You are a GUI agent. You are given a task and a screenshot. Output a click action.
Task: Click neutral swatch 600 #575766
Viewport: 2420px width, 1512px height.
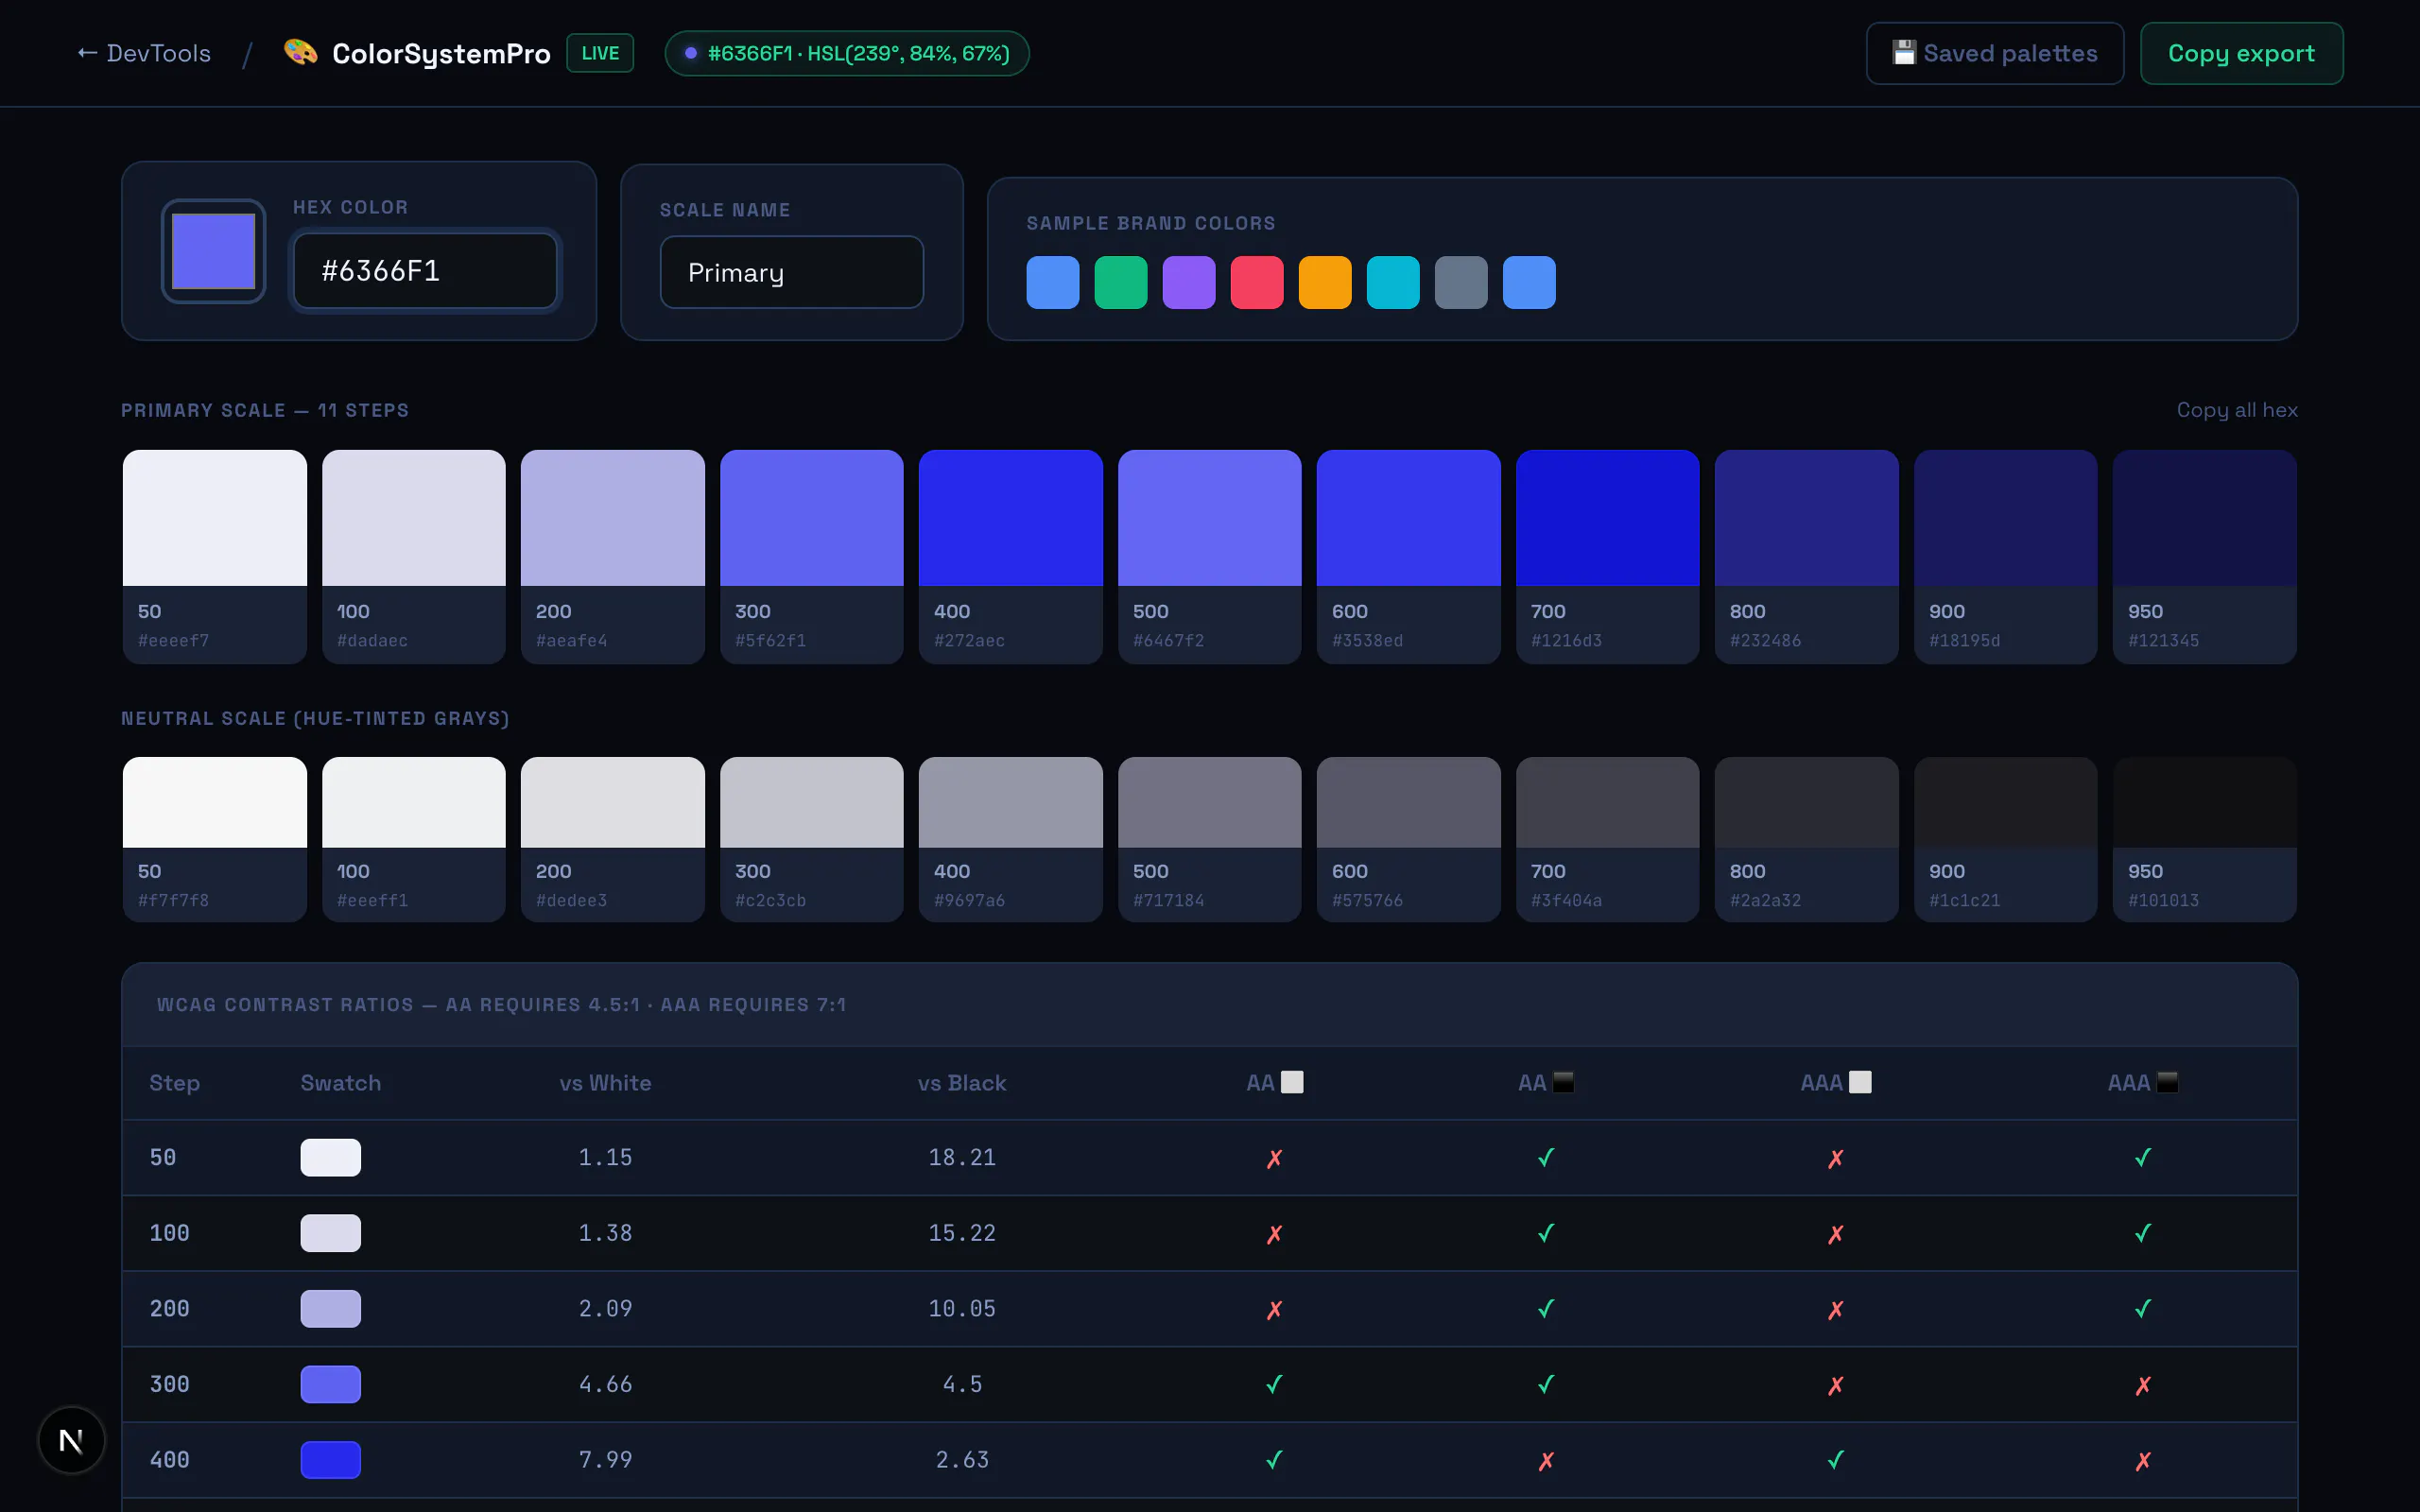[x=1409, y=839]
